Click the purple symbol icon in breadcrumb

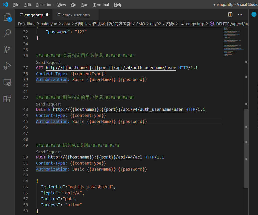click(x=212, y=24)
